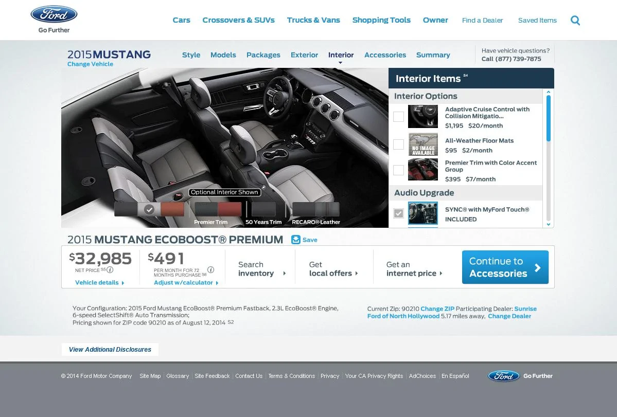Expand the Search inventory arrow
617x417 pixels.
(284, 274)
